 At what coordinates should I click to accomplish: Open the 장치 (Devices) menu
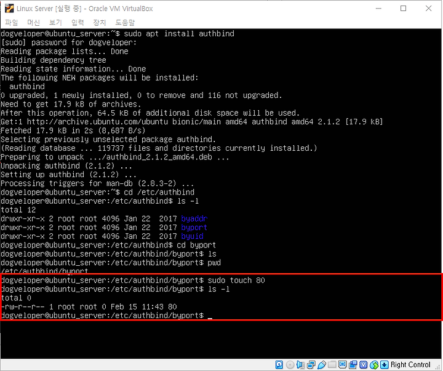(100, 22)
